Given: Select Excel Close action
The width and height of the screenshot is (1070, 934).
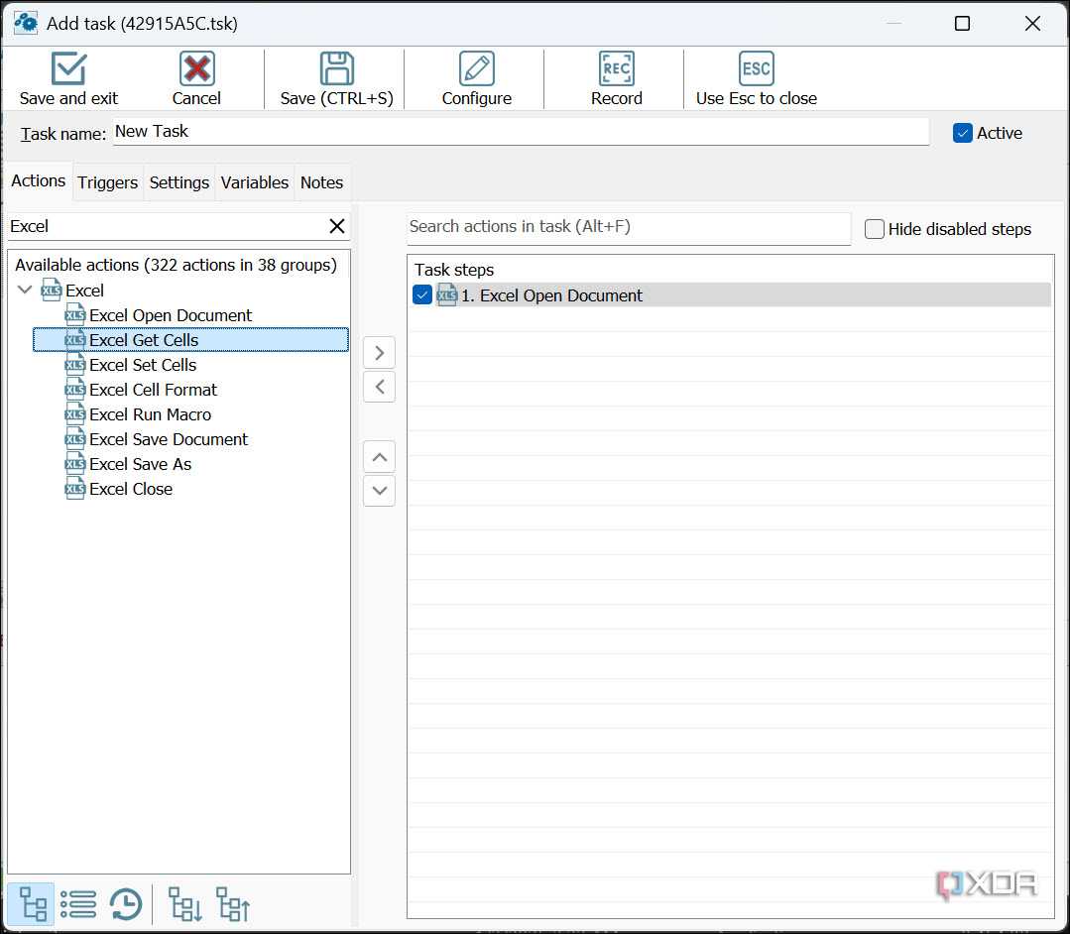Looking at the screenshot, I should click(x=131, y=489).
